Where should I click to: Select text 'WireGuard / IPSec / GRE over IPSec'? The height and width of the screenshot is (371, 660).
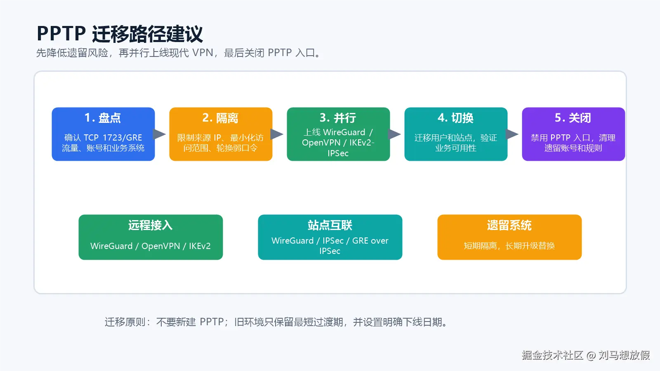(330, 246)
